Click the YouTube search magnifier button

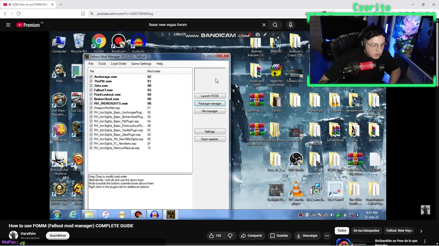275,25
